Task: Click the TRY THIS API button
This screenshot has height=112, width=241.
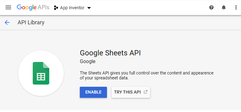Action: (131, 92)
